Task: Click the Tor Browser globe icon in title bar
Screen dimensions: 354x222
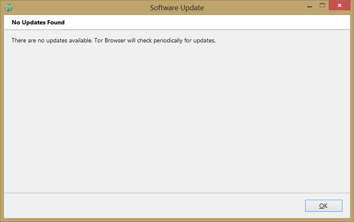Action: 8,7
